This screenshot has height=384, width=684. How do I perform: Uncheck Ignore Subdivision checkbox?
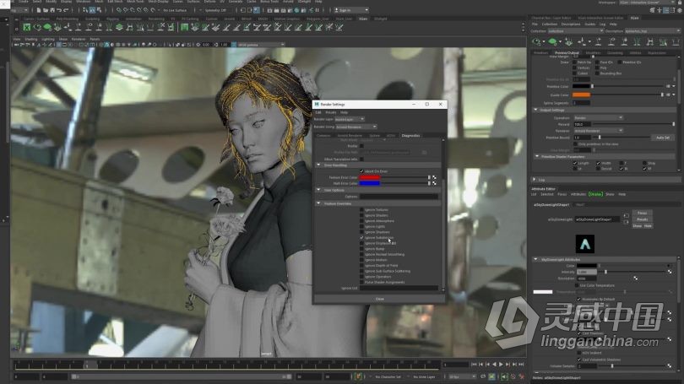coord(361,238)
